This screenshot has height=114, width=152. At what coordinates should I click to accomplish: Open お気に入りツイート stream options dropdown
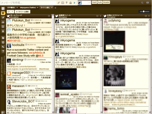(x=149, y=16)
